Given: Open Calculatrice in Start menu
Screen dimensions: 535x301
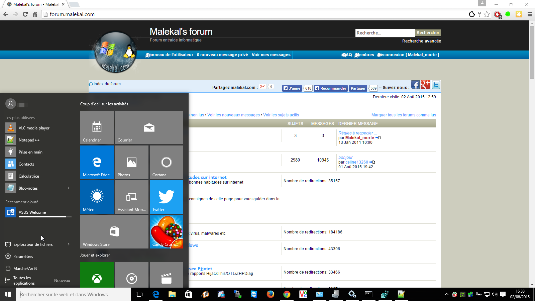Looking at the screenshot, I should (38, 176).
